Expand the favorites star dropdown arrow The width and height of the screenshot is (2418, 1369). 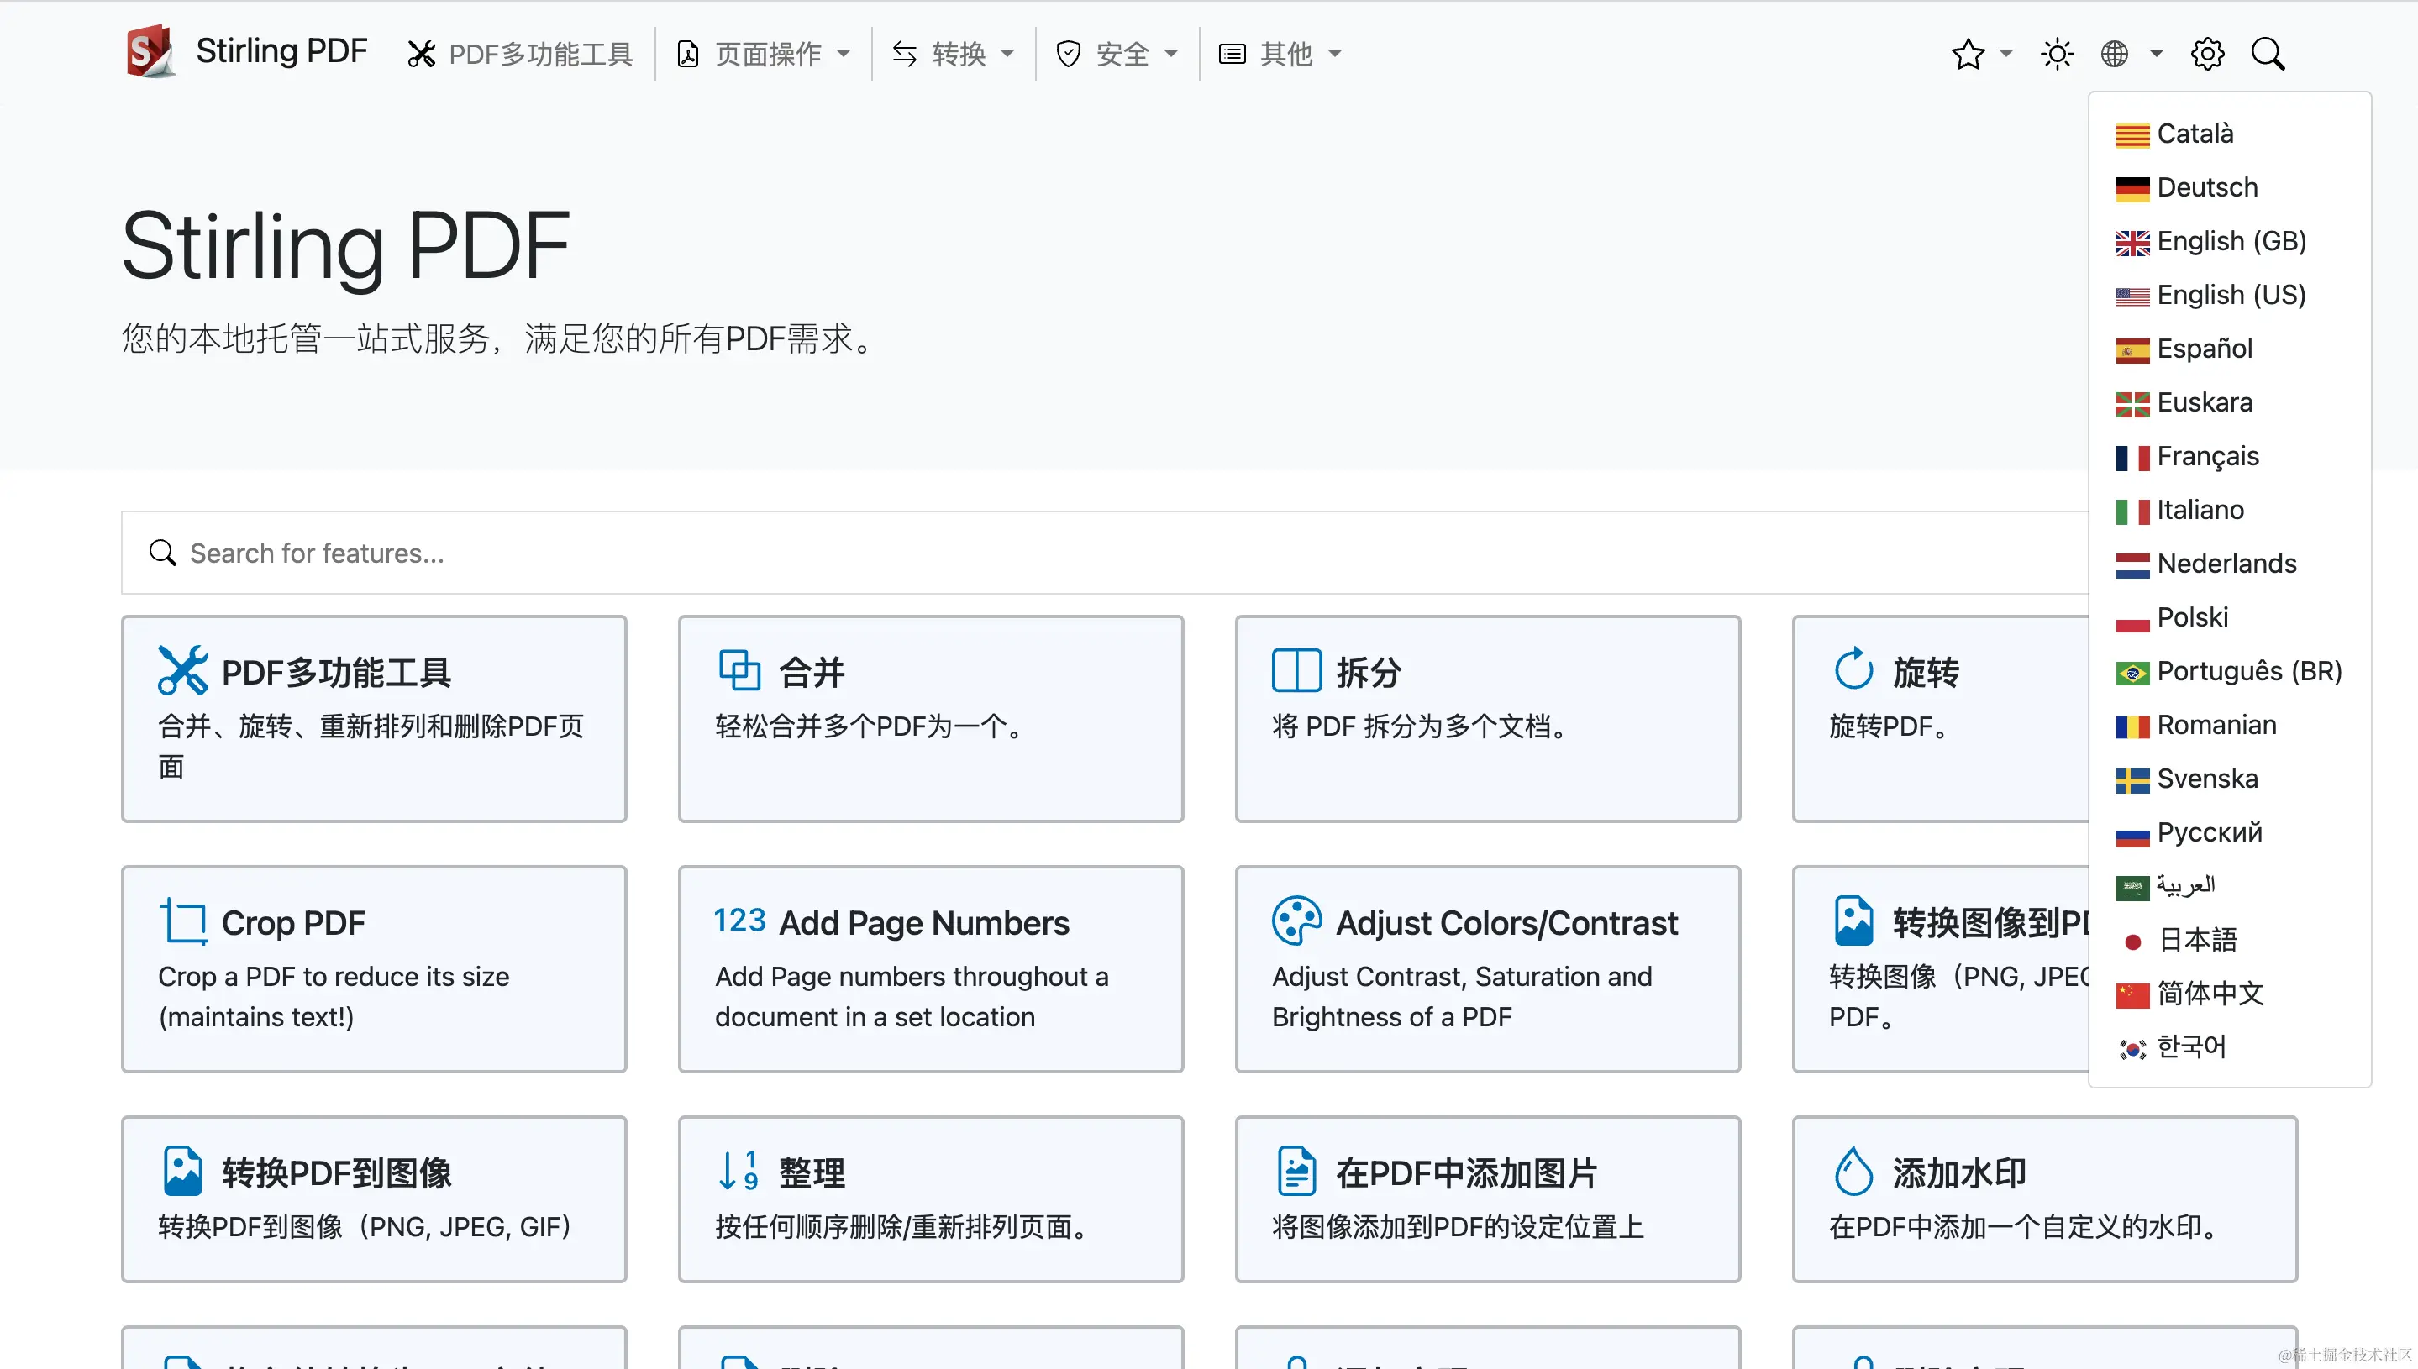pyautogui.click(x=2005, y=54)
